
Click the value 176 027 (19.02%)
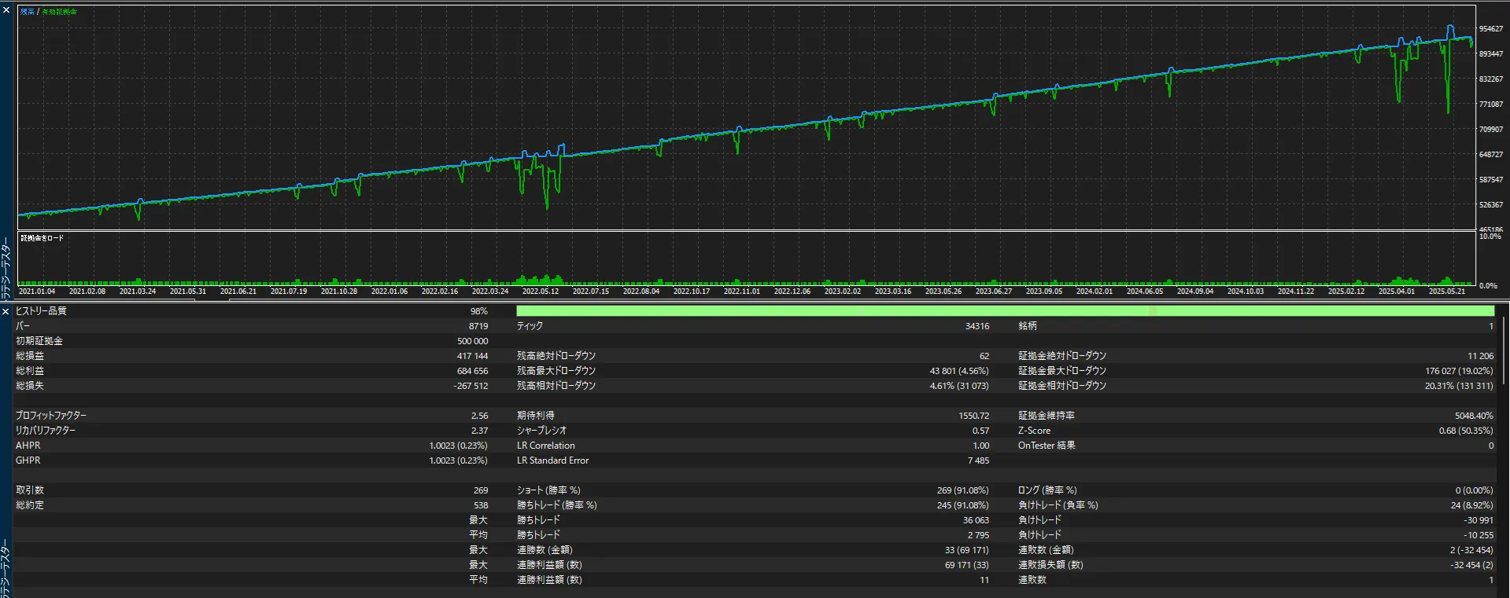pos(1459,371)
